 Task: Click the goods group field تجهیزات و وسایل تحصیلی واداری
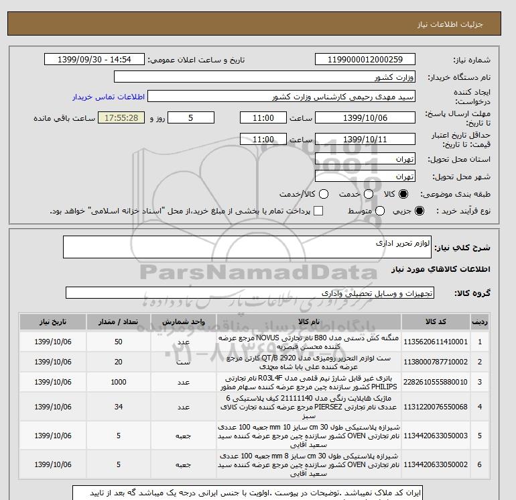(250, 293)
